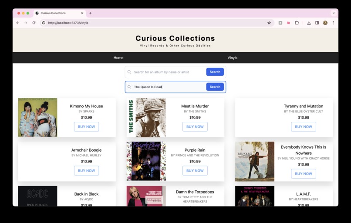Click magnifier icon in the empty search field

pos(129,72)
